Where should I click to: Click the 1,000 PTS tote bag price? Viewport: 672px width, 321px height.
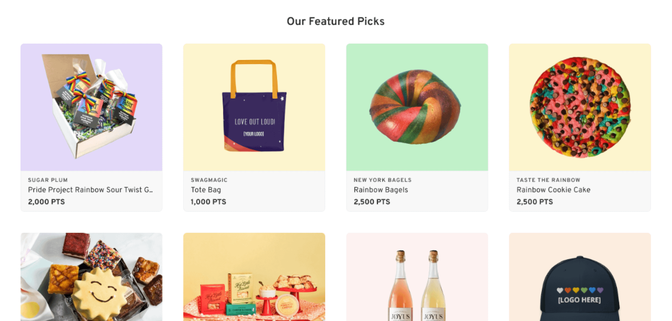pyautogui.click(x=208, y=202)
